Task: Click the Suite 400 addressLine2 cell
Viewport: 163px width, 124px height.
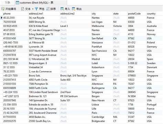Action: (75, 80)
